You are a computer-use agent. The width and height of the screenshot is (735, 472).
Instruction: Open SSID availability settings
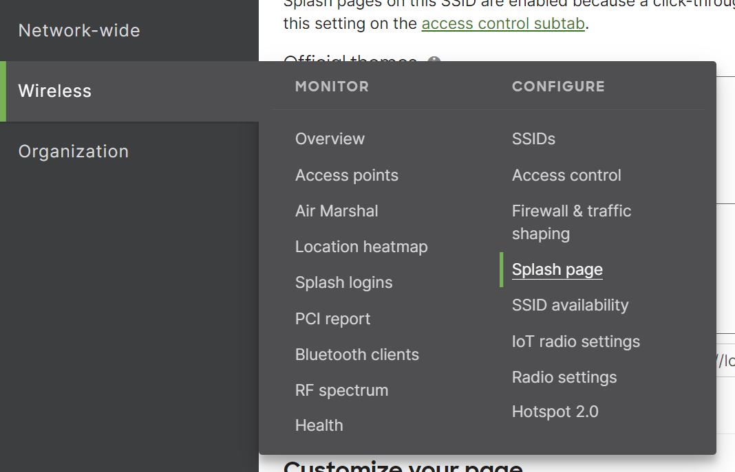pos(570,305)
